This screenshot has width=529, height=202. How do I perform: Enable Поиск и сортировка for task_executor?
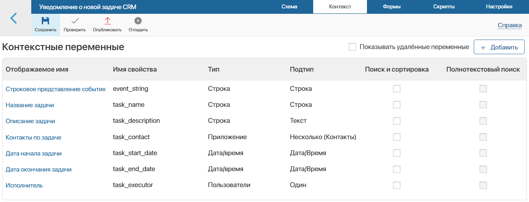tap(397, 185)
